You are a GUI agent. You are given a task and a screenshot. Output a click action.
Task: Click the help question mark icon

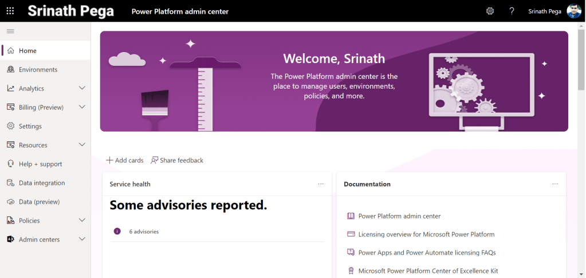(512, 11)
